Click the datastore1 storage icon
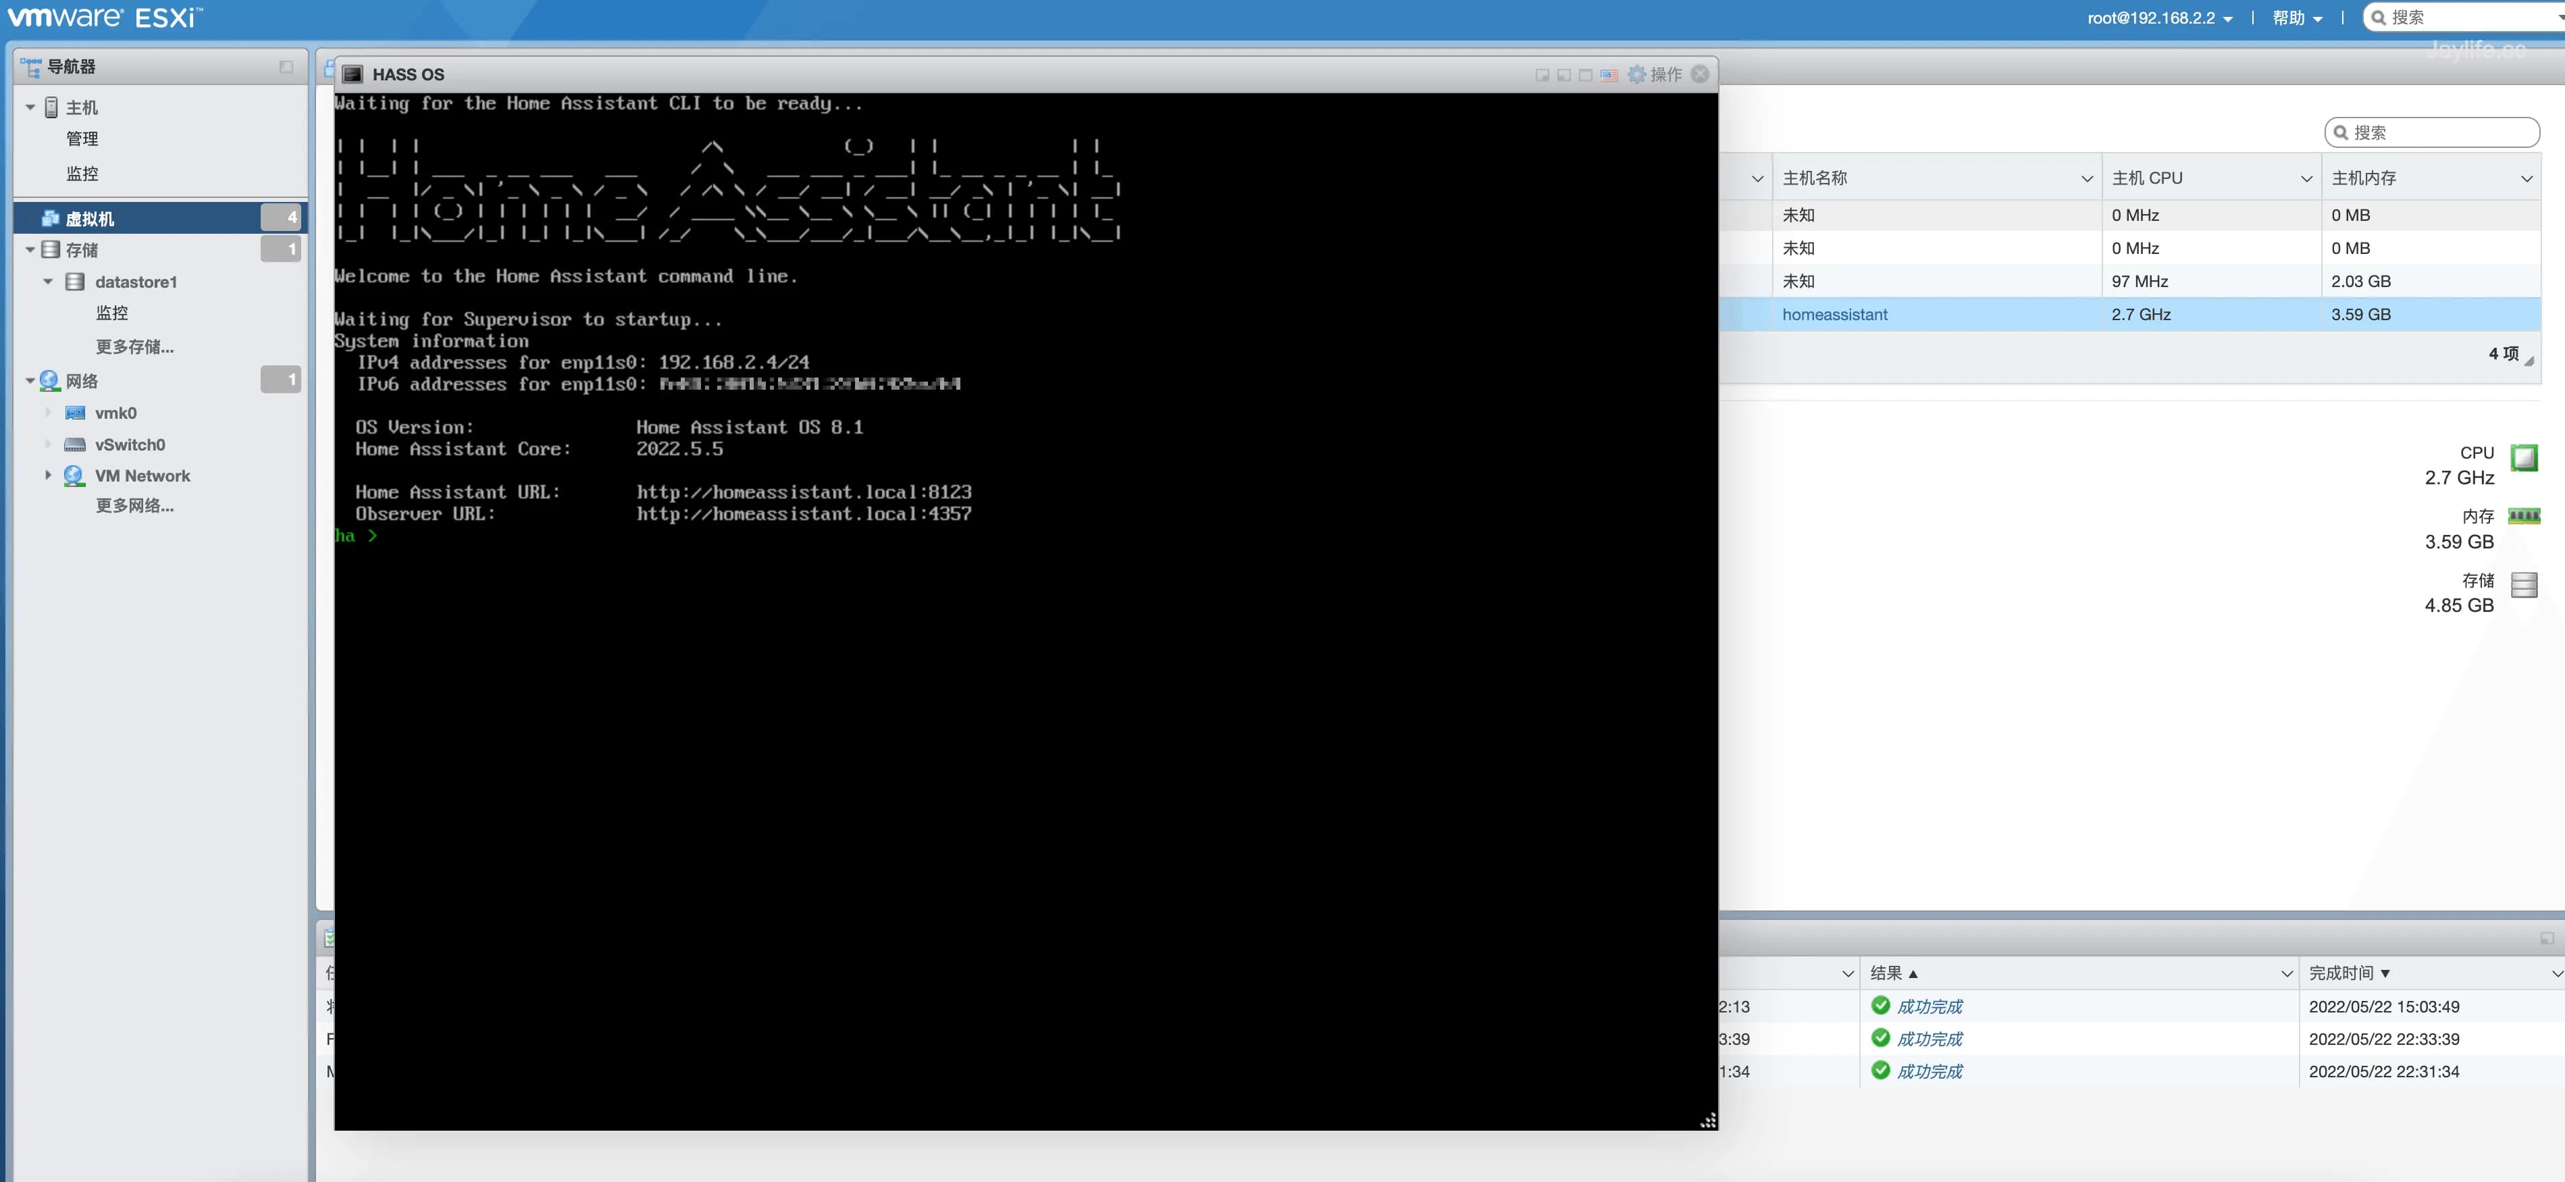The height and width of the screenshot is (1182, 2565). click(75, 282)
